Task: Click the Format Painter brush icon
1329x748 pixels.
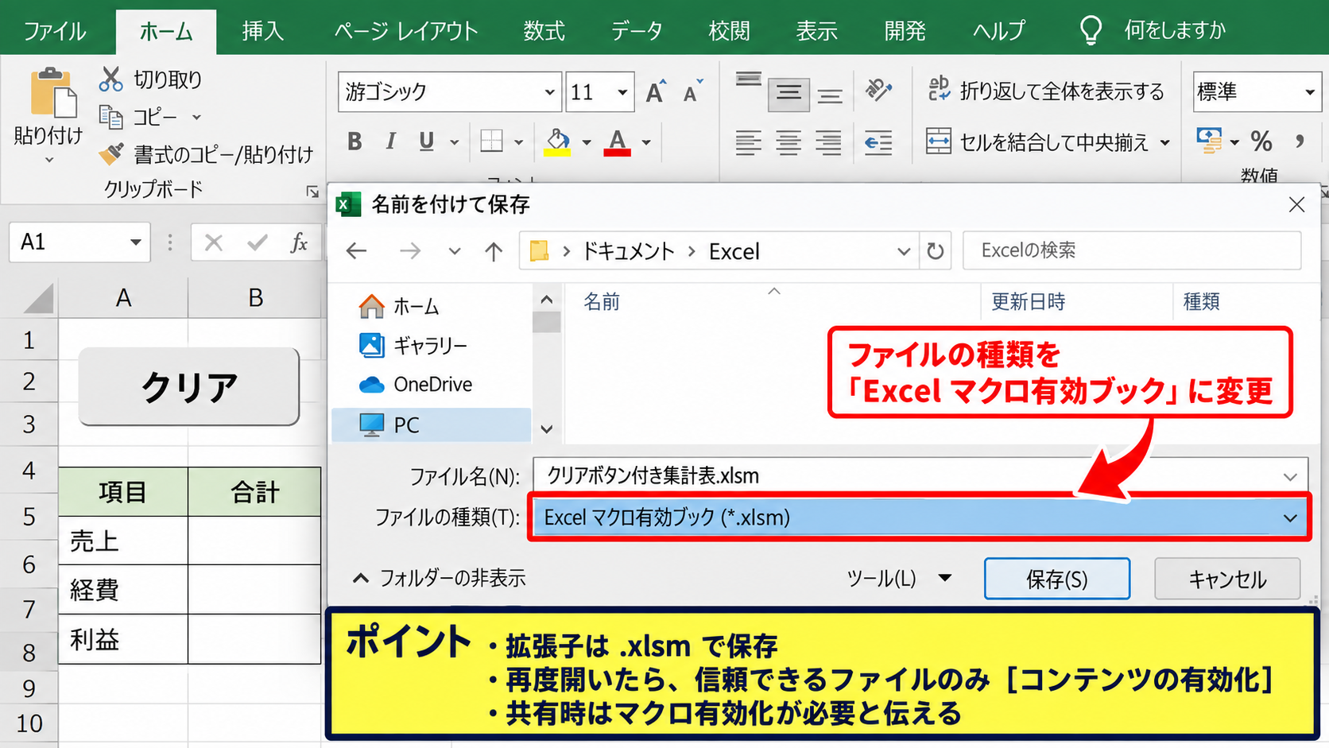Action: tap(110, 153)
